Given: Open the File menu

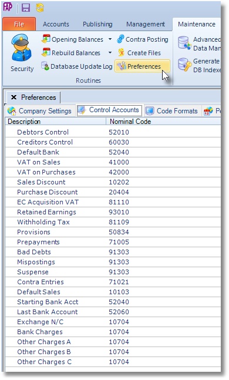Looking at the screenshot, I should click(19, 24).
